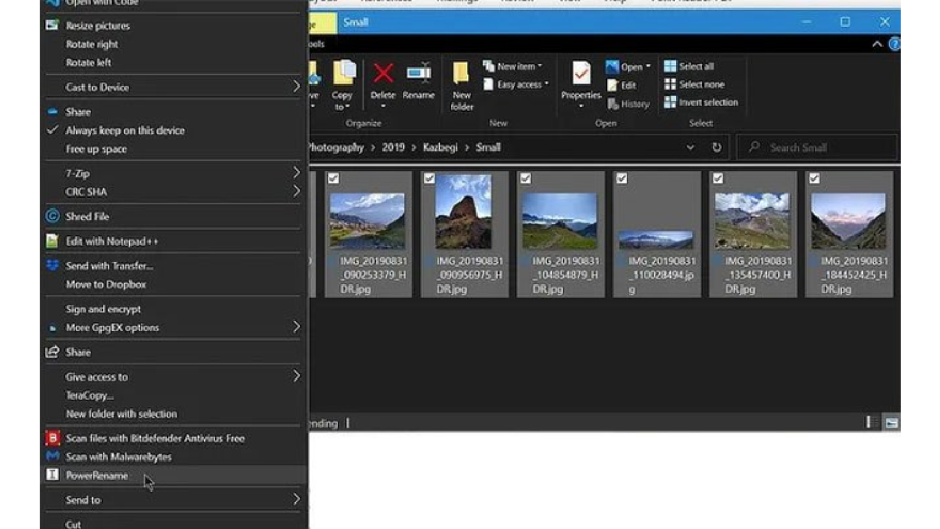Click the PowerRename icon in context menu
The width and height of the screenshot is (940, 529).
pyautogui.click(x=52, y=475)
